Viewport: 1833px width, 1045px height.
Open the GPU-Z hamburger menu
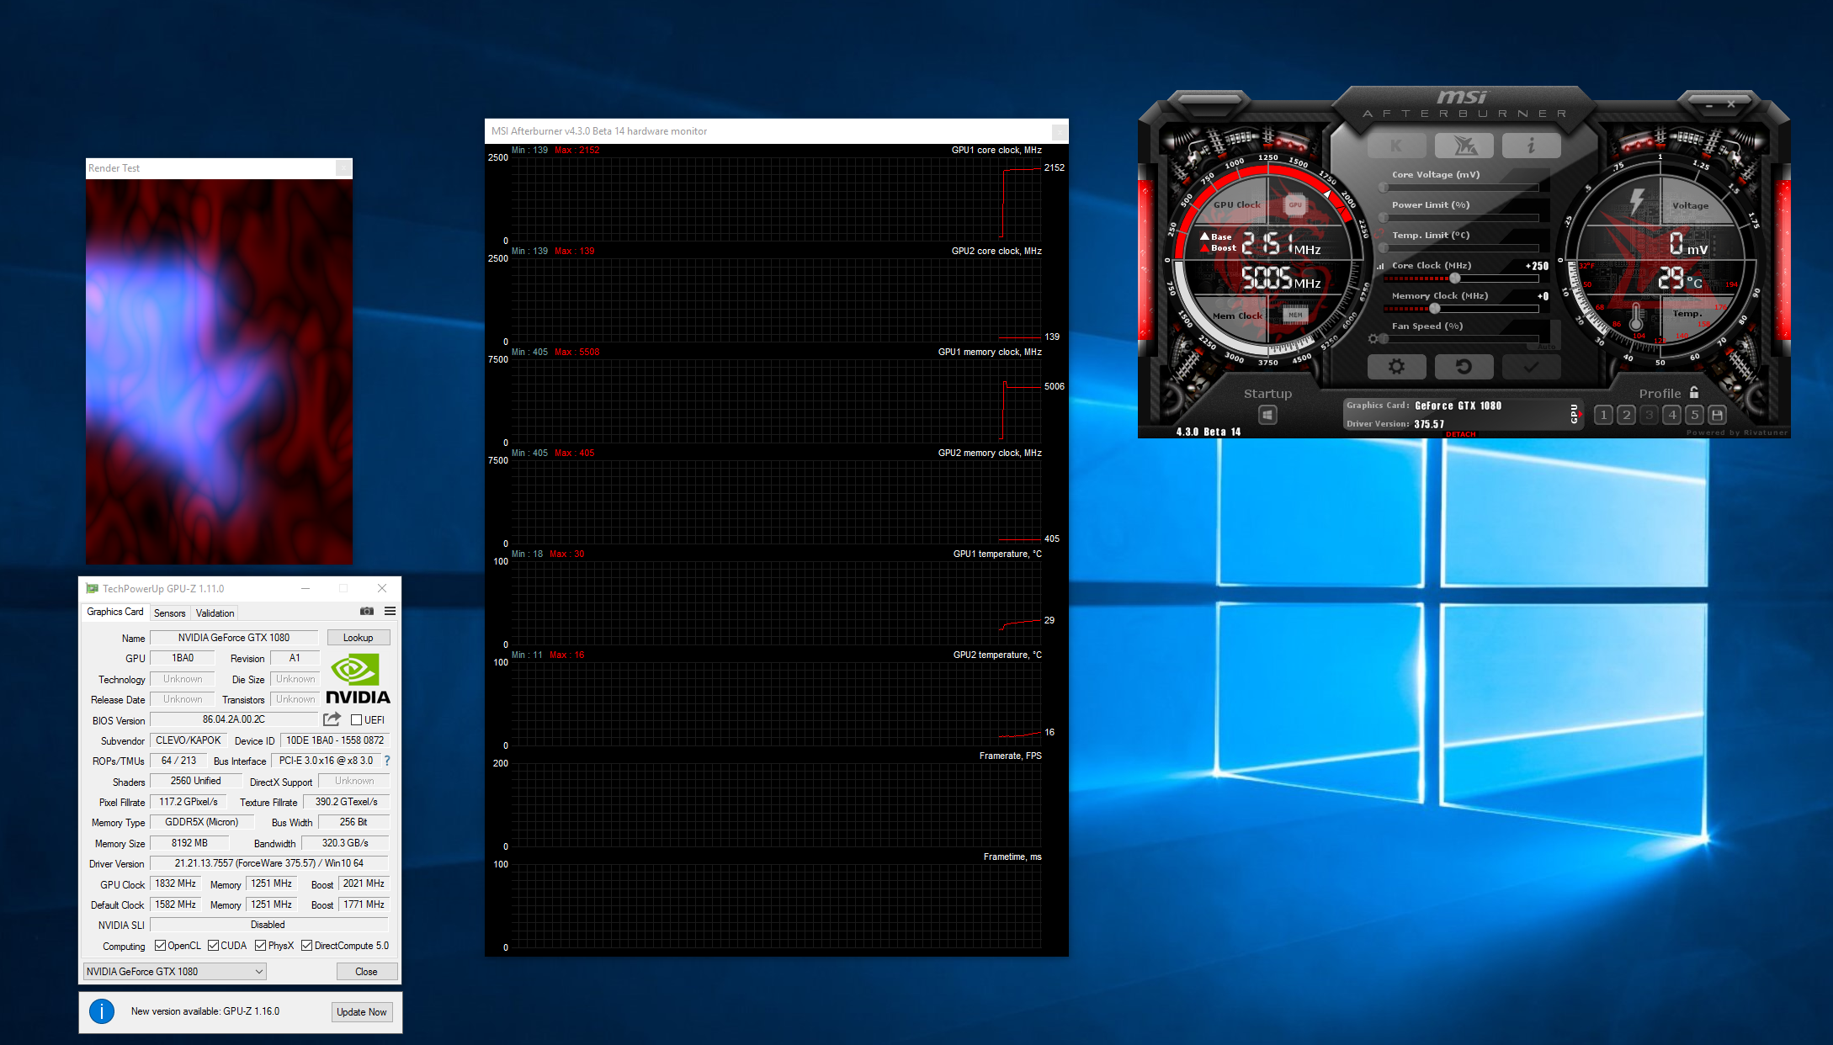390,611
